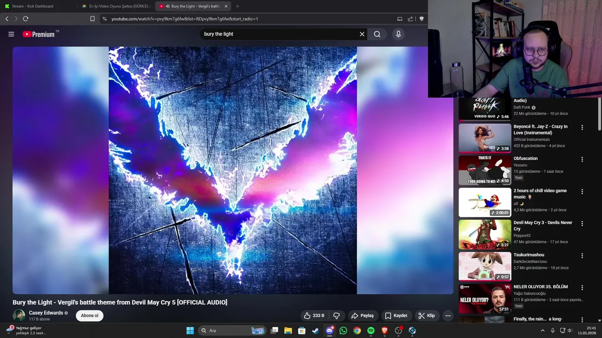602x338 pixels.
Task: Open File Explorer from the taskbar
Action: click(288, 330)
